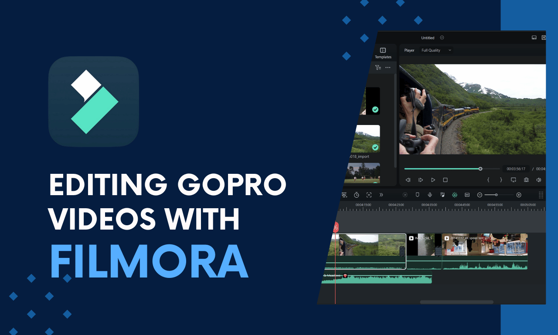Stop the preview playback
This screenshot has height=335, width=558.
tap(445, 180)
